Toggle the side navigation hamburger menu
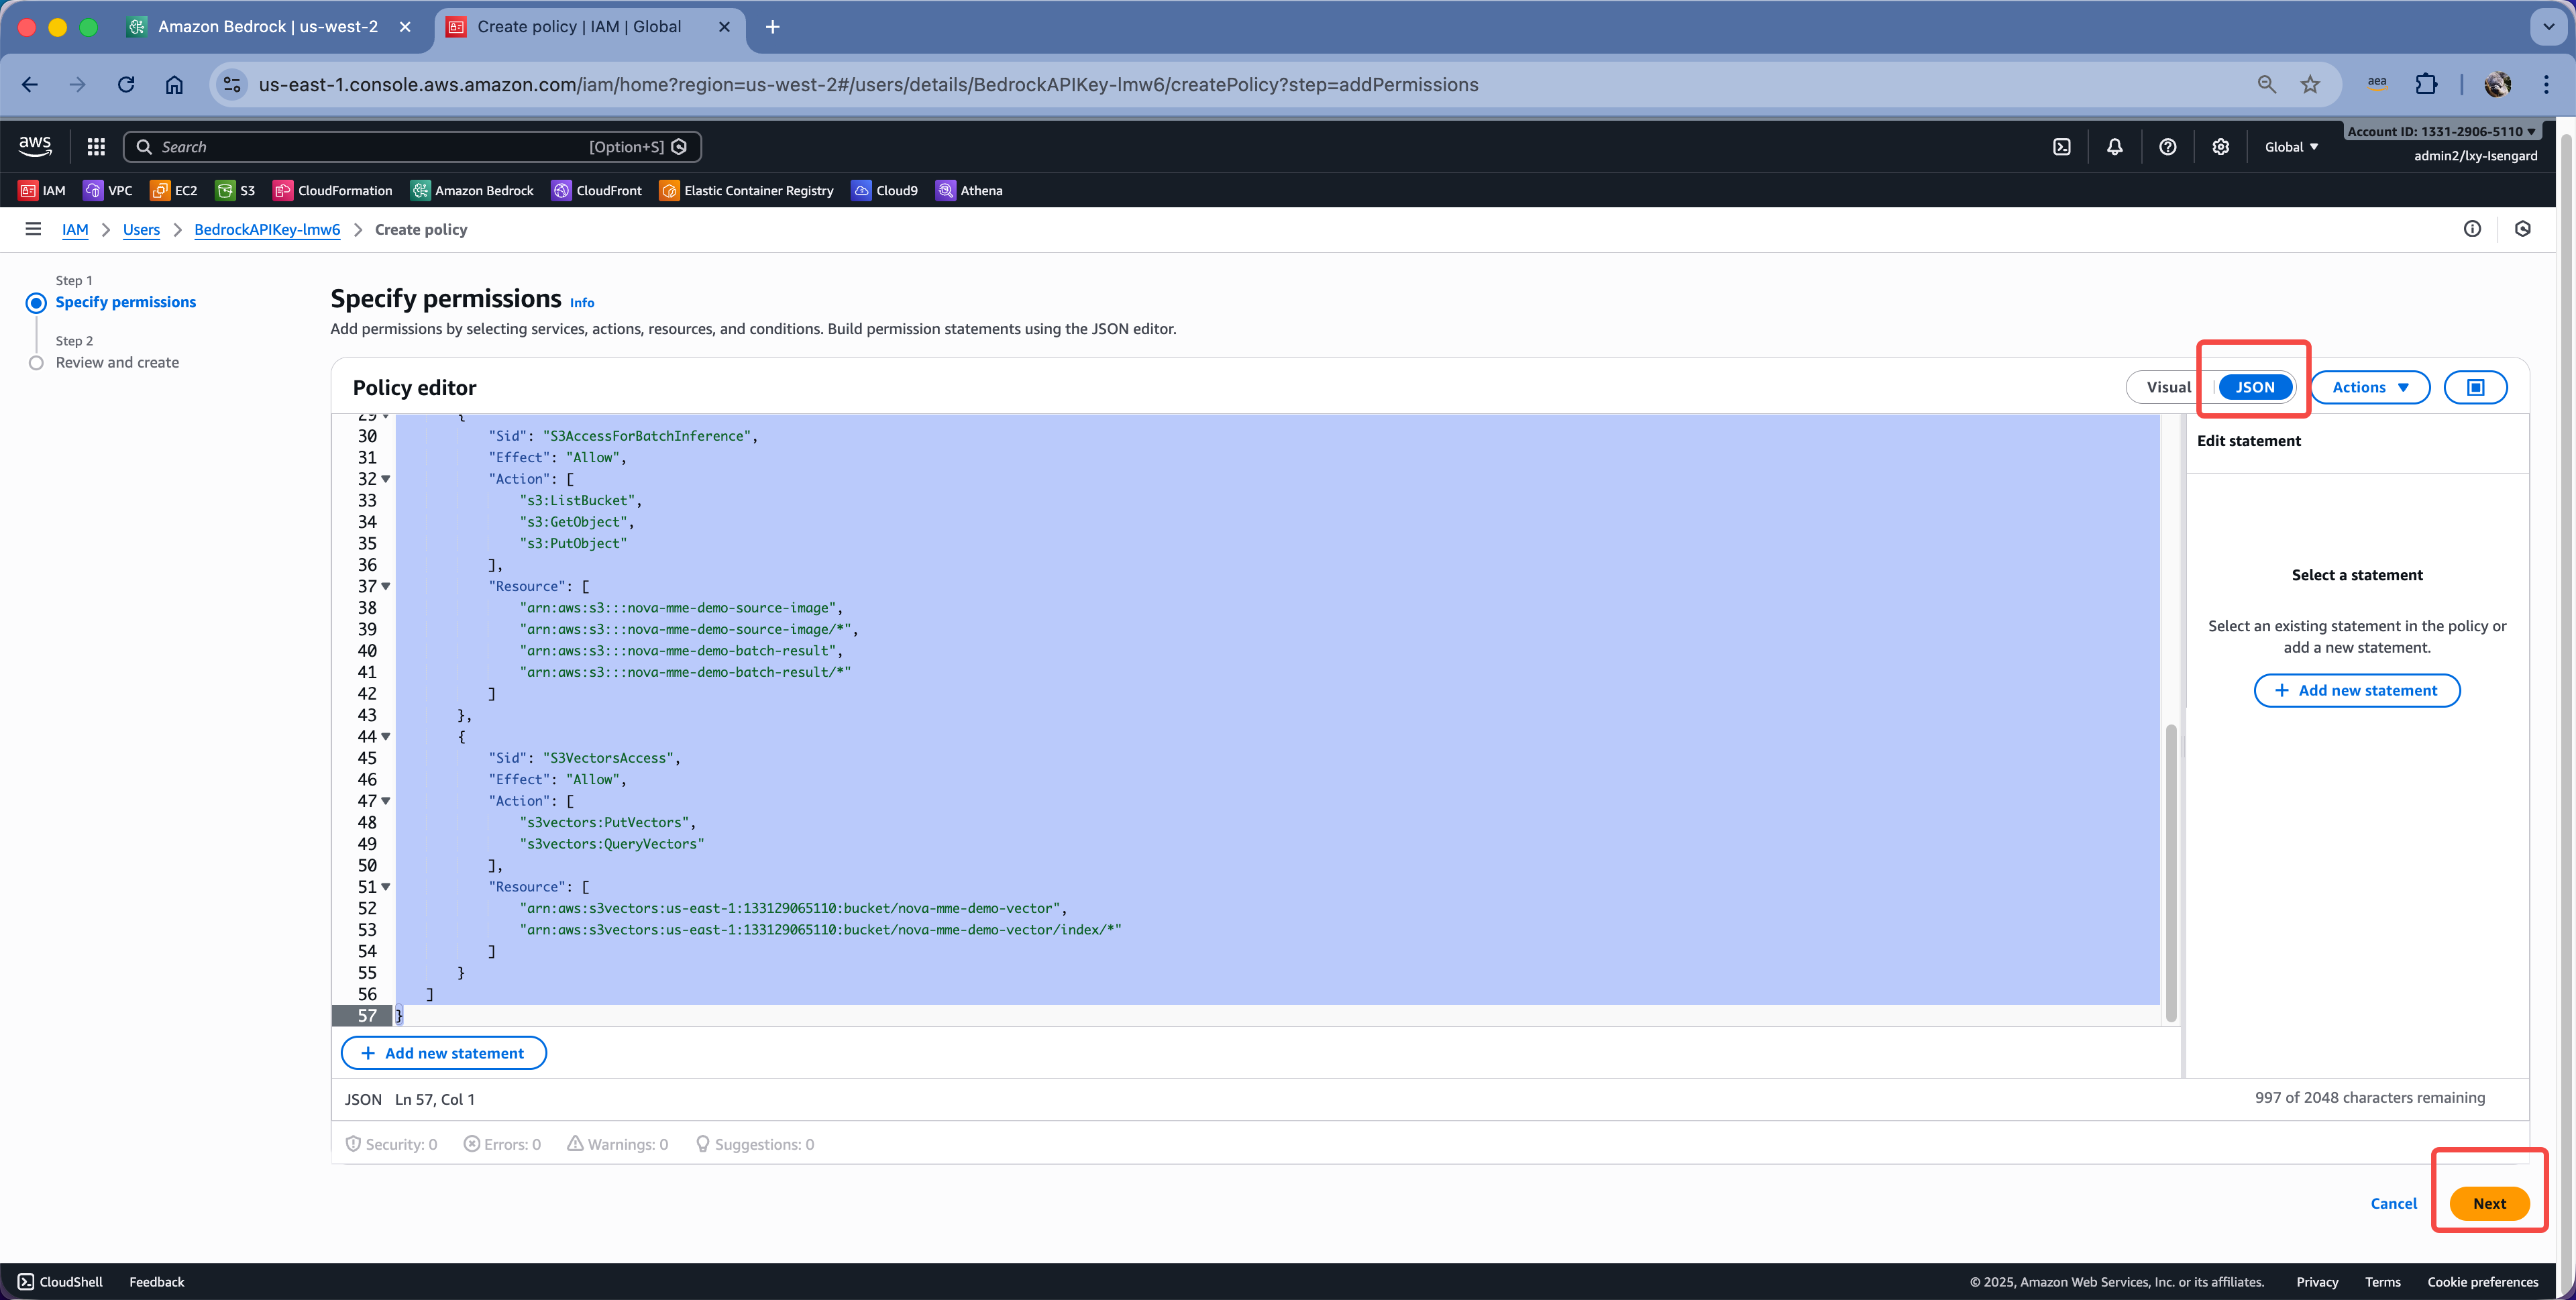 pyautogui.click(x=33, y=229)
